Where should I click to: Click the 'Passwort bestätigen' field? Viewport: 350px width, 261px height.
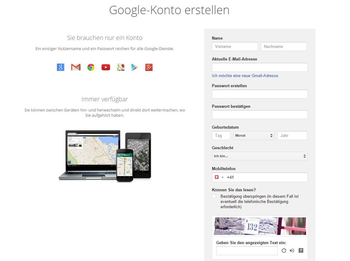pos(260,114)
